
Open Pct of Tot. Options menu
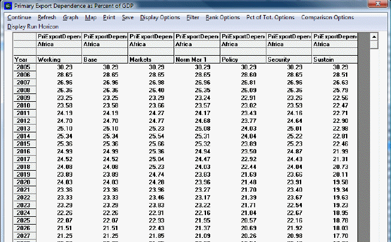pyautogui.click(x=270, y=17)
